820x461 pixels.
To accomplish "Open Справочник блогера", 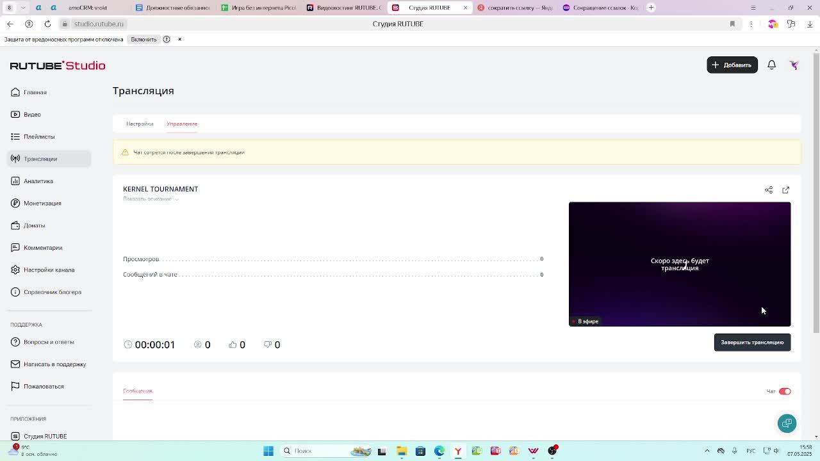I will click(x=53, y=292).
